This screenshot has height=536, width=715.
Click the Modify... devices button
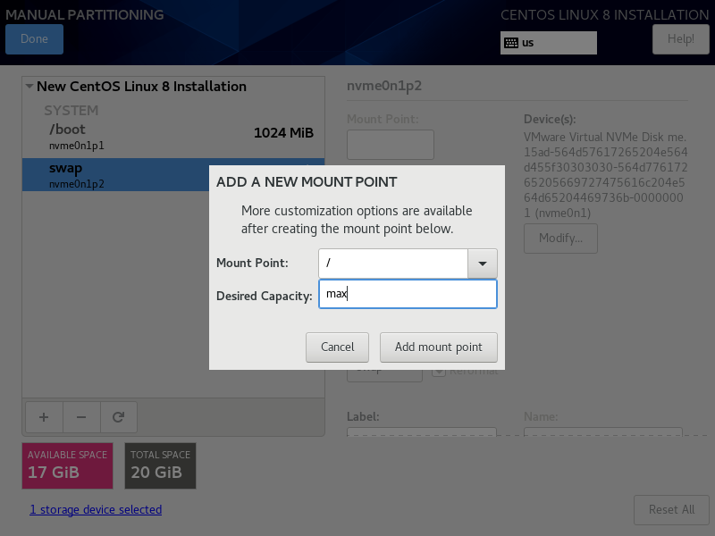560,238
